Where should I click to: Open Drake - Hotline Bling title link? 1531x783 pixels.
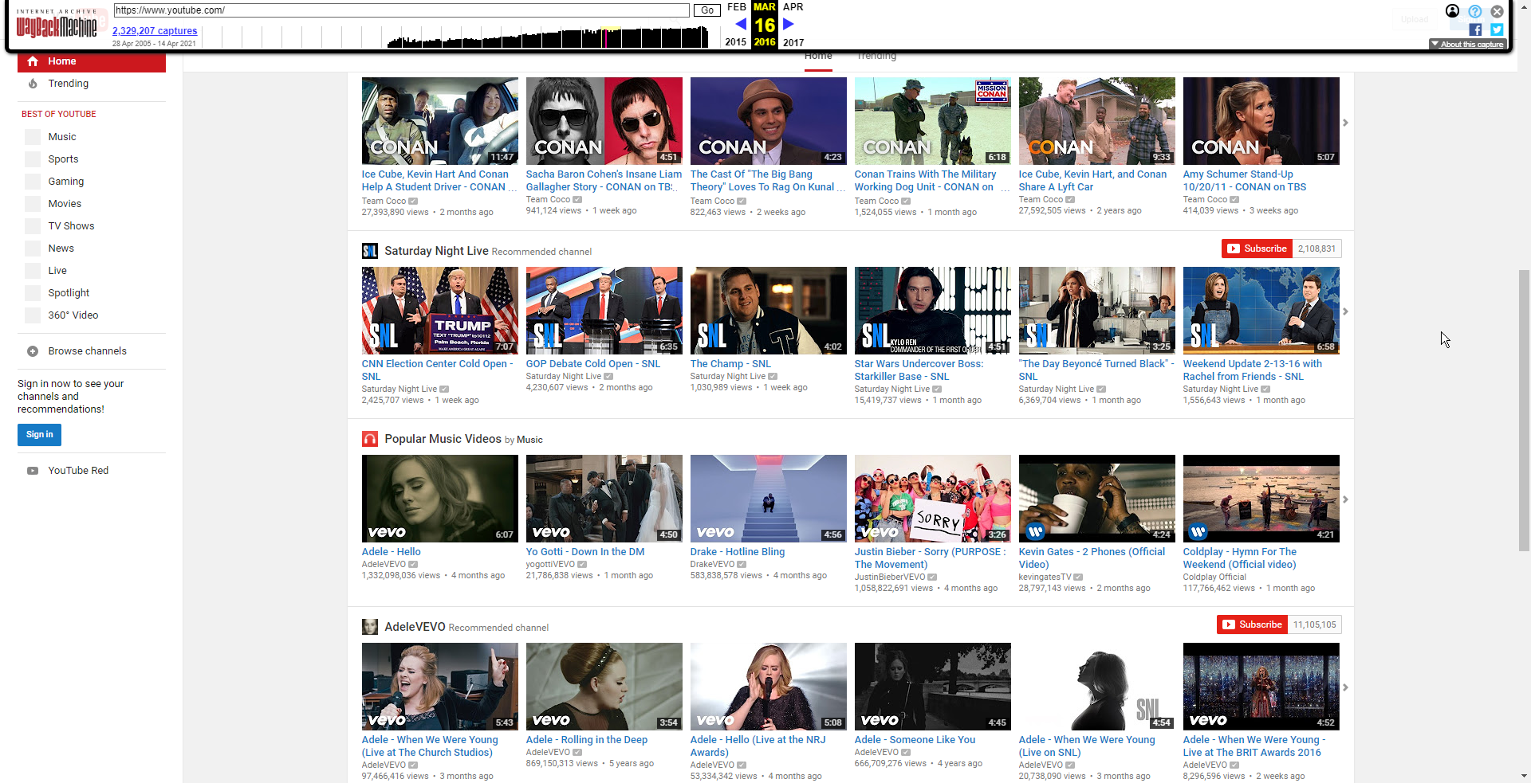pos(738,552)
